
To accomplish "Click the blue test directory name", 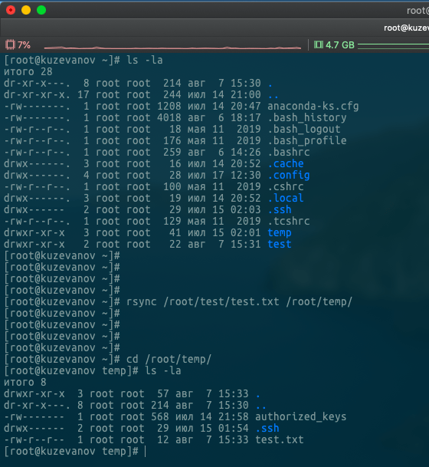I will 280,244.
